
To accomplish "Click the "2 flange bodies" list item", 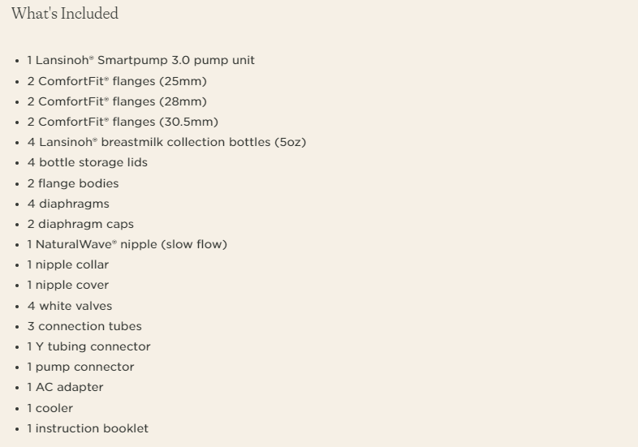I will tap(73, 183).
